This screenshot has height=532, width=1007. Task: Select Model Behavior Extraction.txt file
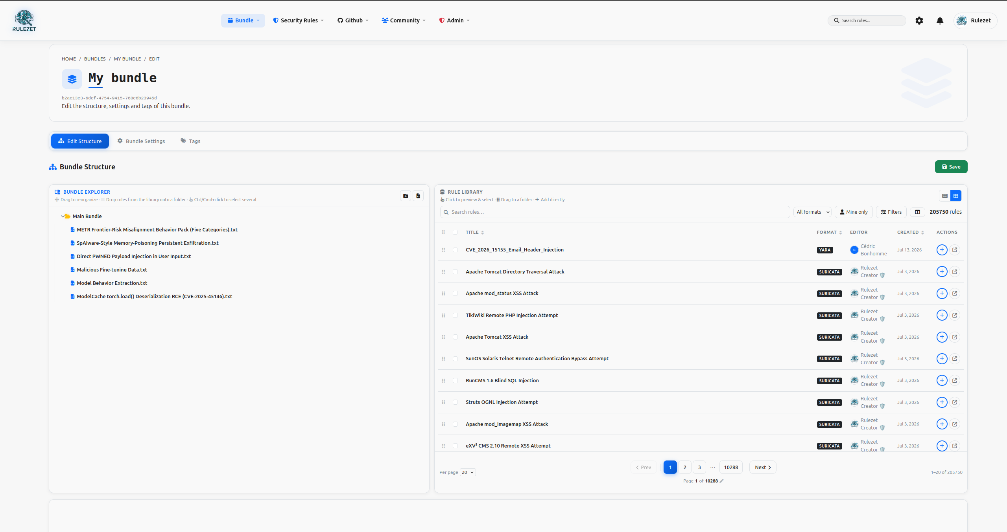112,283
